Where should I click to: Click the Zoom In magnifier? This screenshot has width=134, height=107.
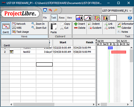pos(38,24)
